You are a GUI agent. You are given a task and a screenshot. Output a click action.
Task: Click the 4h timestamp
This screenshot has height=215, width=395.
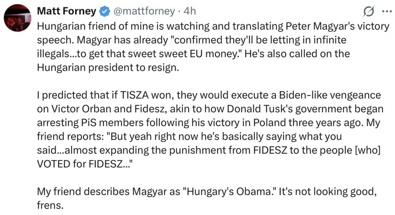tap(190, 12)
